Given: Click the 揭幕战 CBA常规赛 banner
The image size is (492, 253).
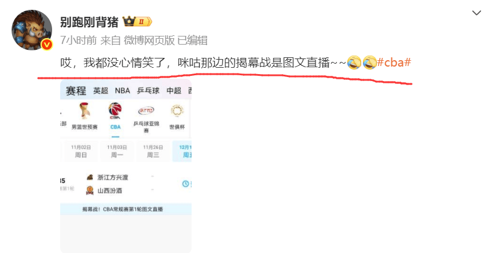Looking at the screenshot, I should [x=126, y=209].
